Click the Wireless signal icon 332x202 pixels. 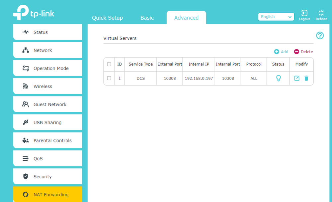26,86
